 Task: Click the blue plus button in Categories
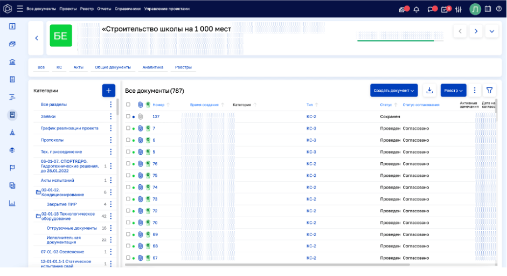108,91
